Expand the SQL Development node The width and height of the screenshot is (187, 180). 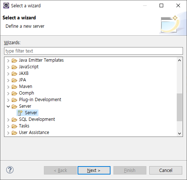point(8,120)
